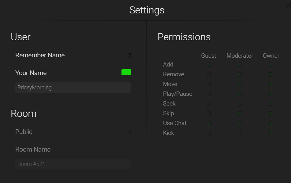This screenshot has height=183, width=291.
Task: Allow Guests to Kick users
Action: coord(209,133)
